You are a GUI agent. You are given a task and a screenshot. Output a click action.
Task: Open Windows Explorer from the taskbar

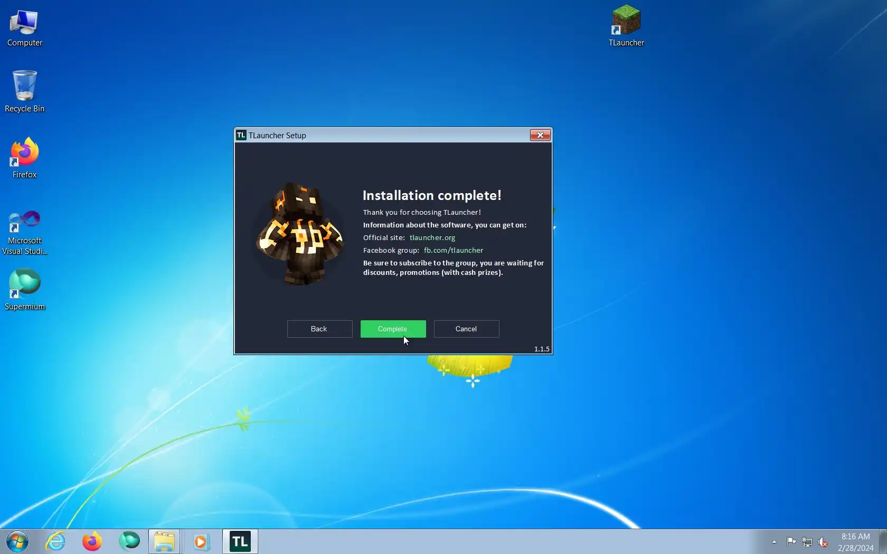[x=165, y=541]
